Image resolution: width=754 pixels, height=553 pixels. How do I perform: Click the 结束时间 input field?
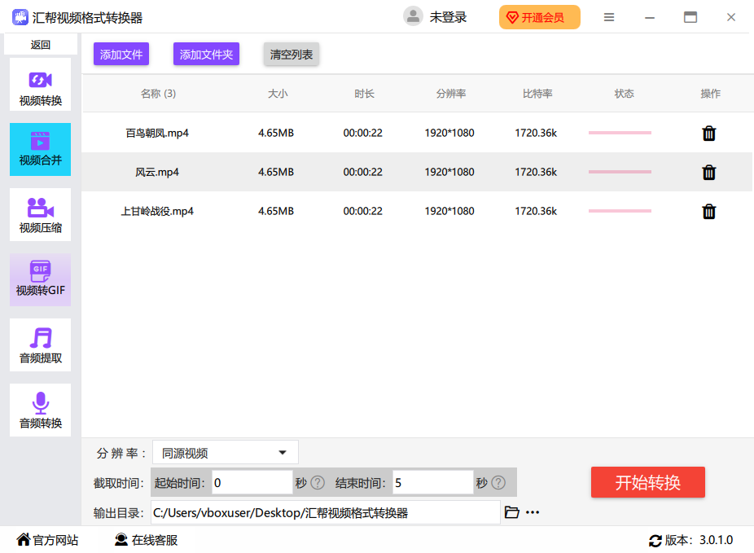(432, 483)
